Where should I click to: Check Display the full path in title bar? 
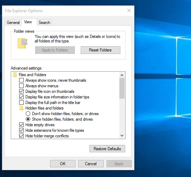pos(22,103)
